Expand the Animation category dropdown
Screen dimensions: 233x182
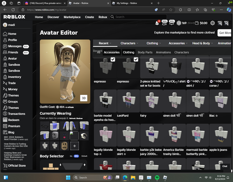(x=224, y=43)
